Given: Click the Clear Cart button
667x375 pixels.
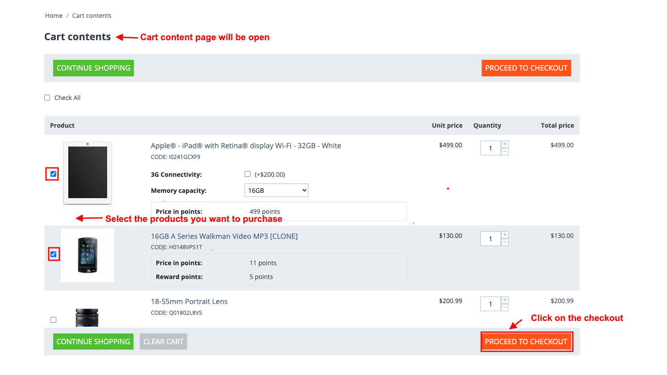Looking at the screenshot, I should (163, 342).
